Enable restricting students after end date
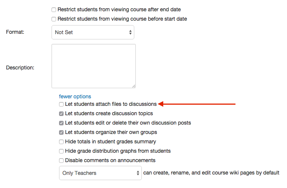287x188 pixels. (x=54, y=9)
